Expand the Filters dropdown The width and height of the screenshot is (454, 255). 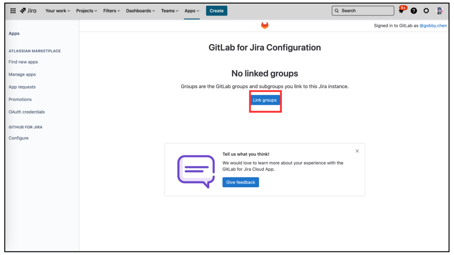tap(111, 11)
